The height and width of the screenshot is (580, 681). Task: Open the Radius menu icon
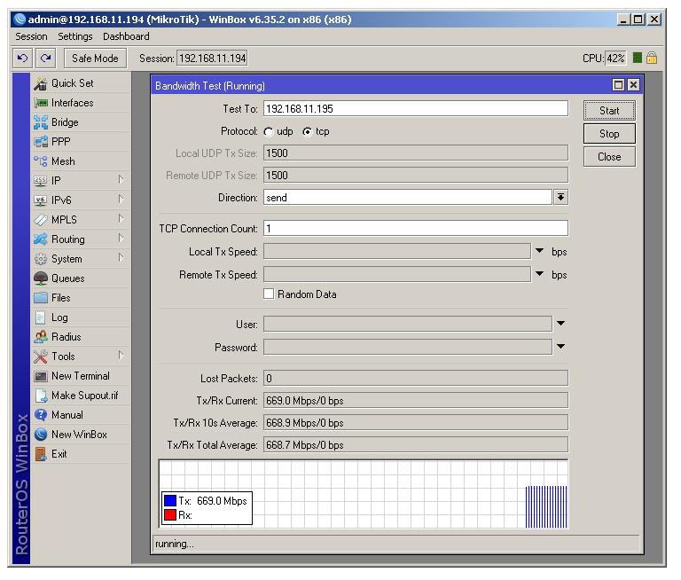tap(40, 337)
